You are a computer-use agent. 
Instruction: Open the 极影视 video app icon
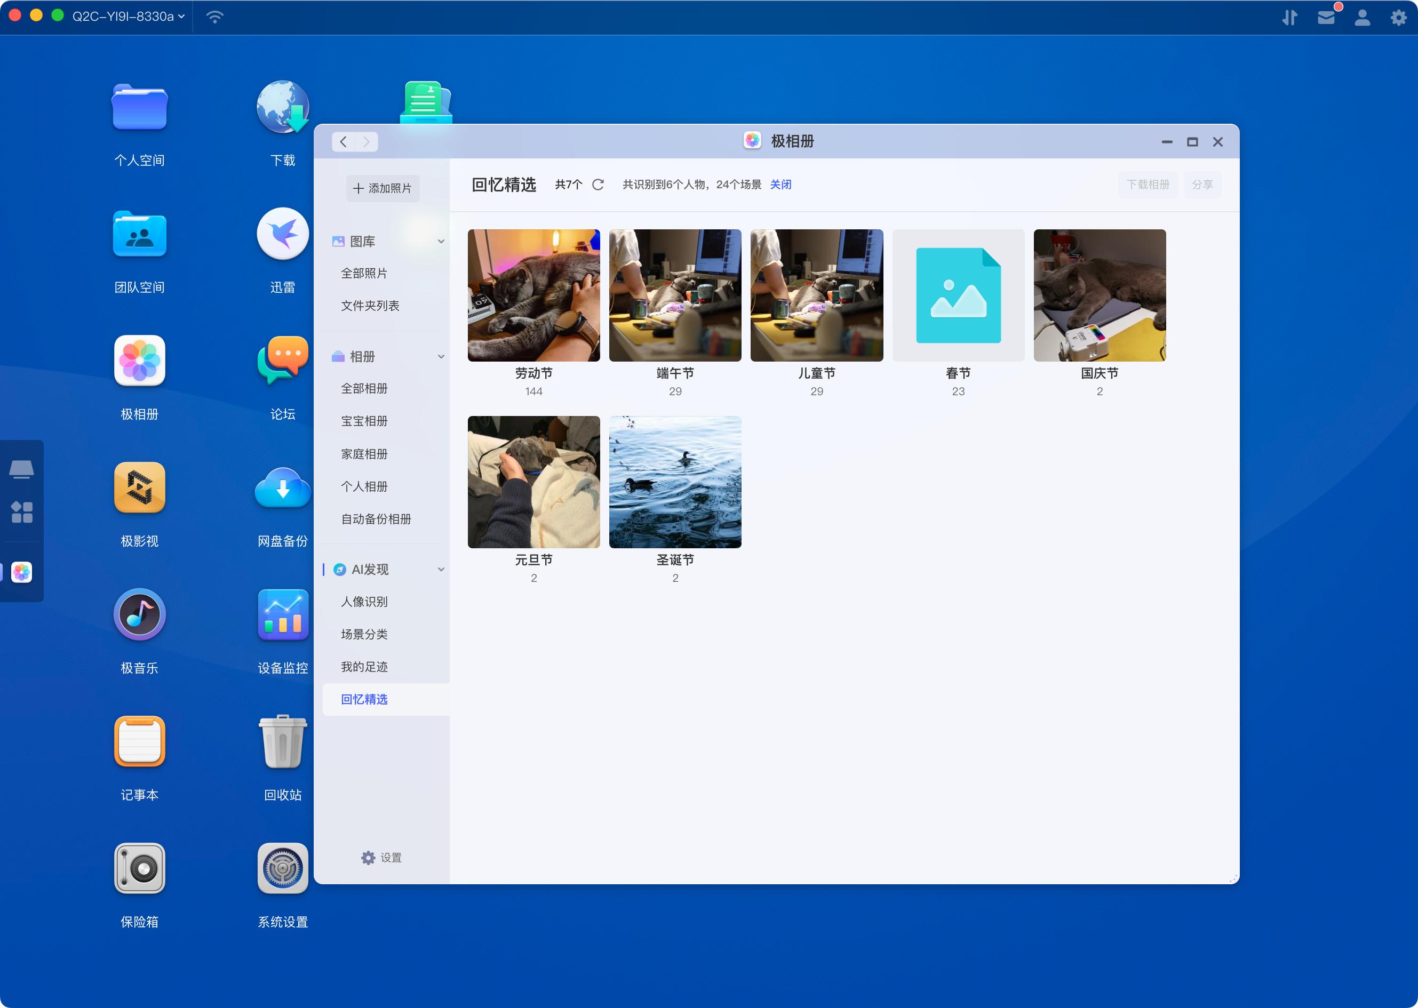pyautogui.click(x=139, y=488)
